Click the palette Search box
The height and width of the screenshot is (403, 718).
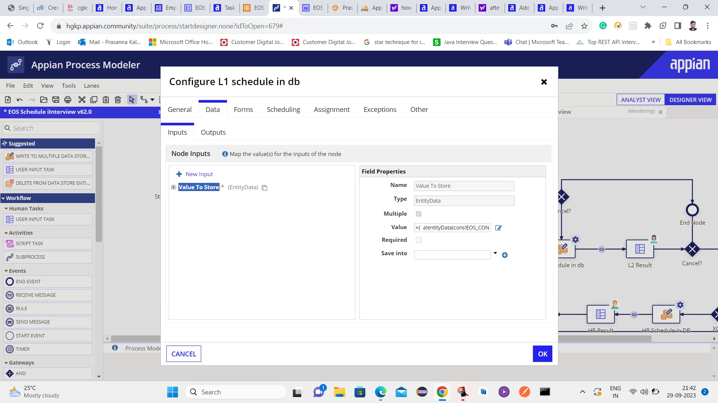click(52, 128)
